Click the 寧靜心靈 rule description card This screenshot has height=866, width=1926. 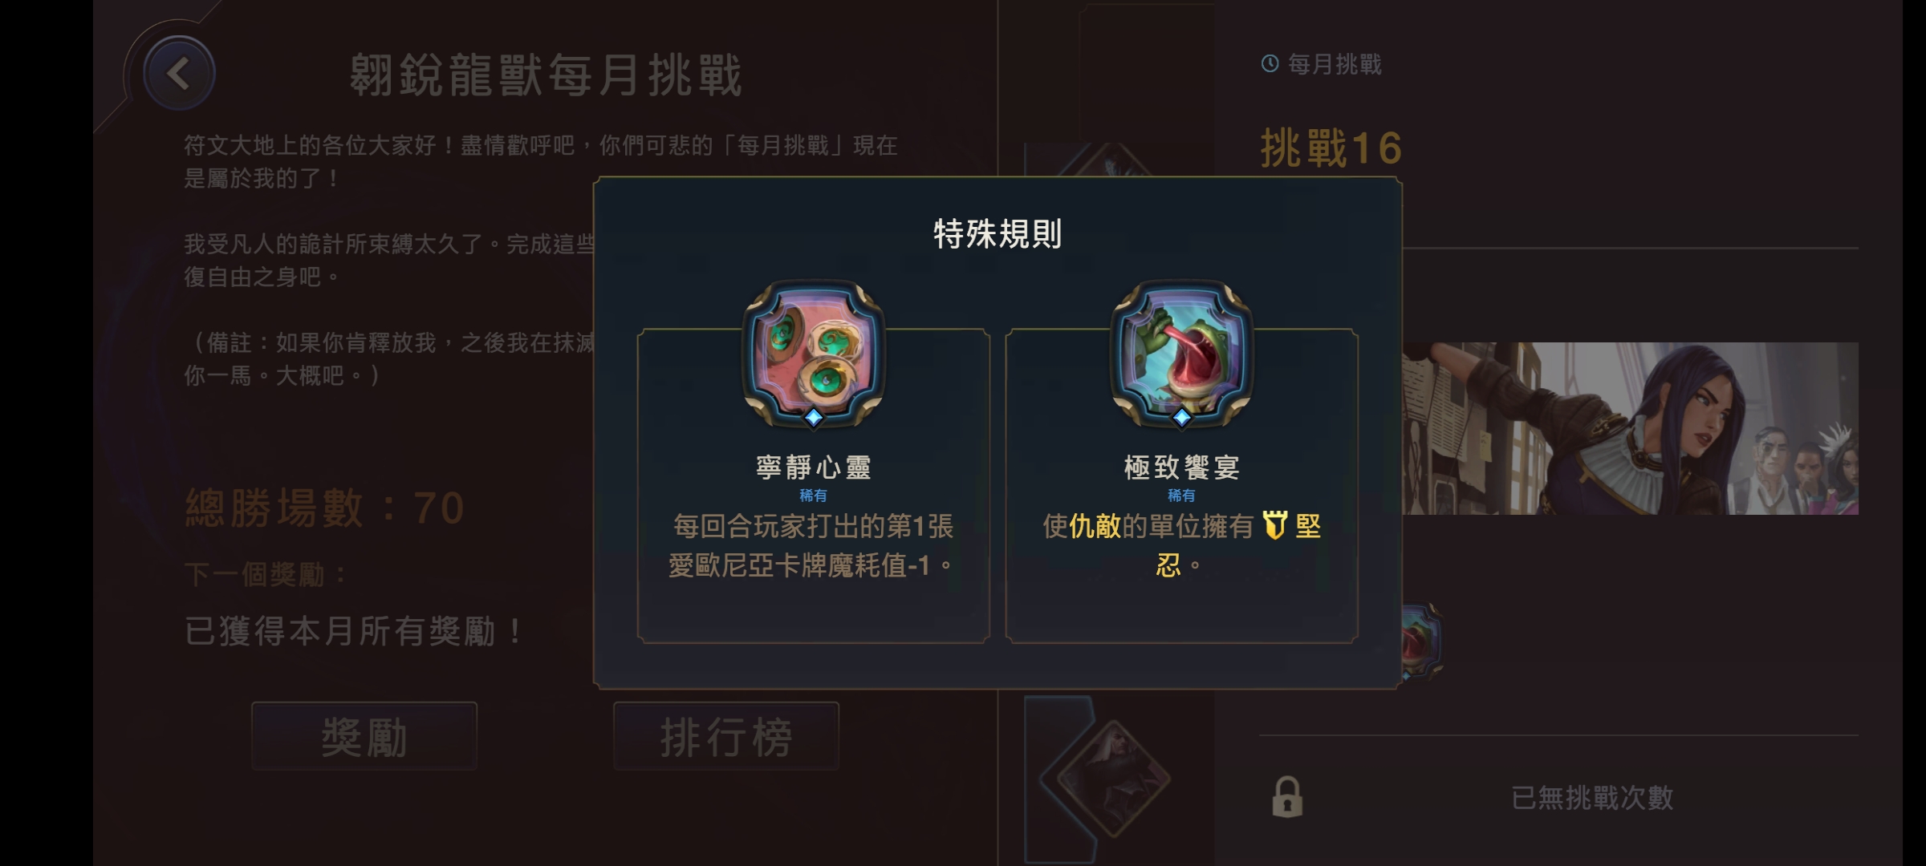[814, 485]
